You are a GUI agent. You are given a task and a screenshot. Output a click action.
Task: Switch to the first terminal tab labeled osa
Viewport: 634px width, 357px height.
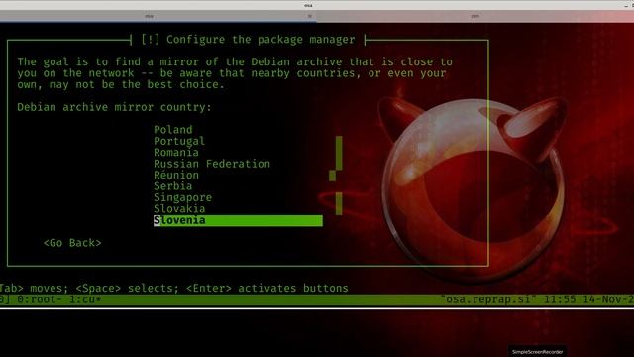point(149,16)
